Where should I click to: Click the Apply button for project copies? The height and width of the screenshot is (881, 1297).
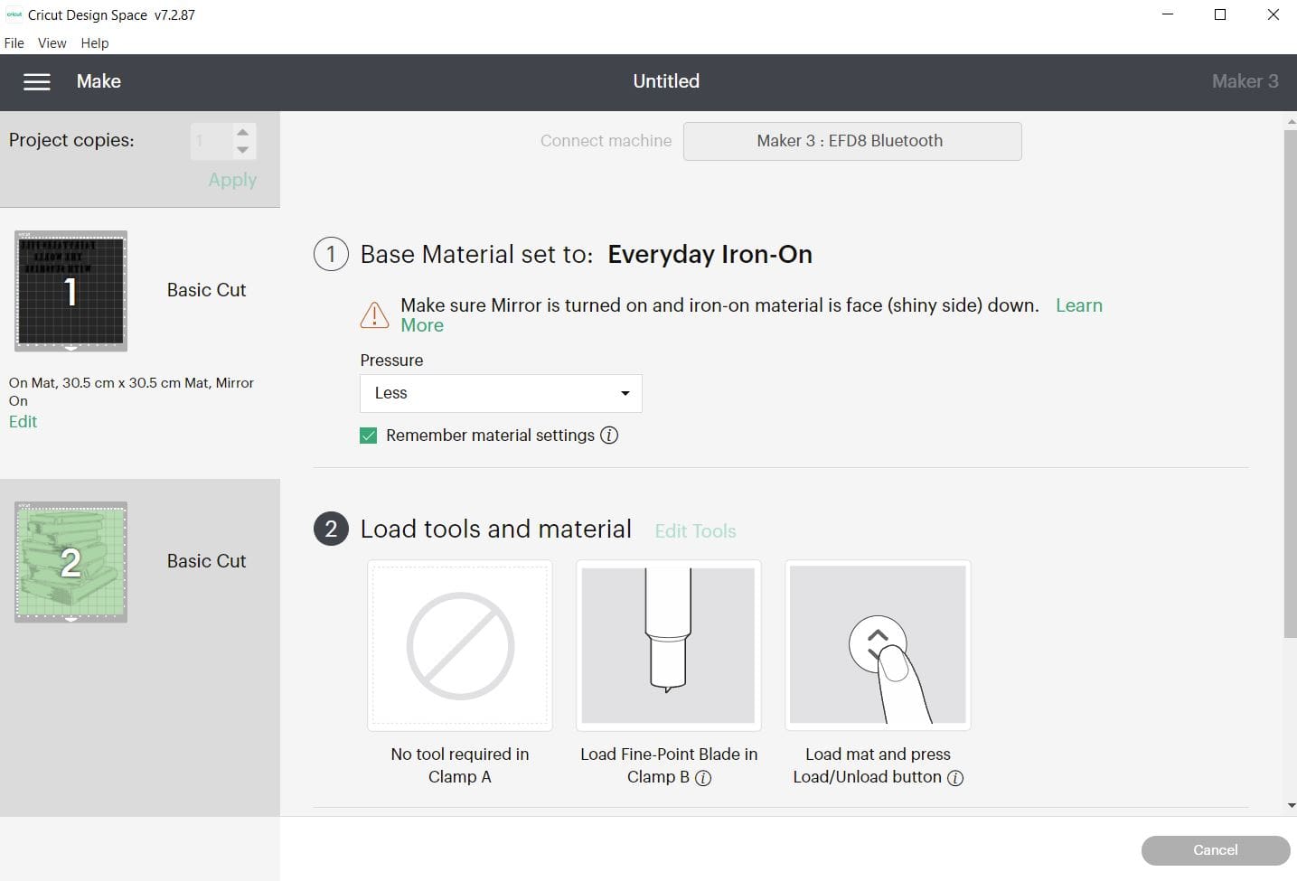click(232, 180)
